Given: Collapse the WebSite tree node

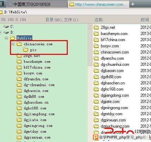Looking at the screenshot, I should click(x=7, y=38).
